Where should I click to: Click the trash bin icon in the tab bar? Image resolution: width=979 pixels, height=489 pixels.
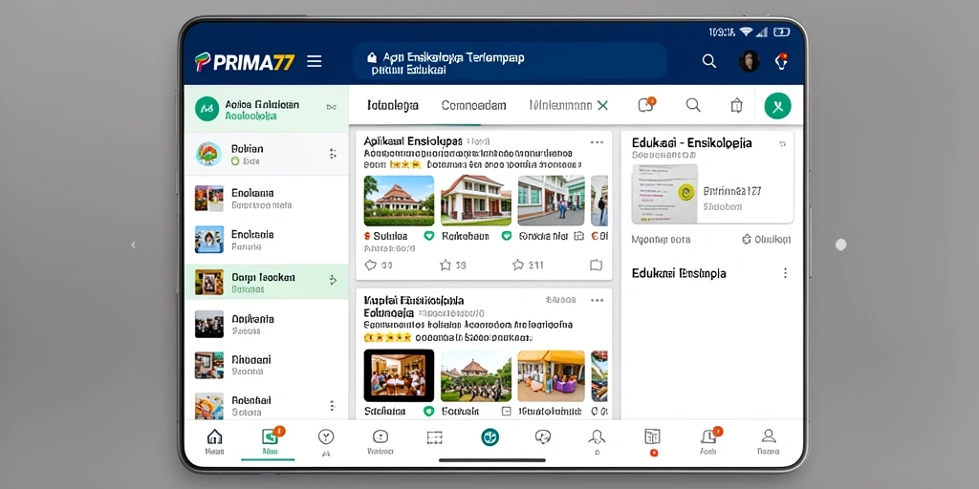pyautogui.click(x=737, y=105)
